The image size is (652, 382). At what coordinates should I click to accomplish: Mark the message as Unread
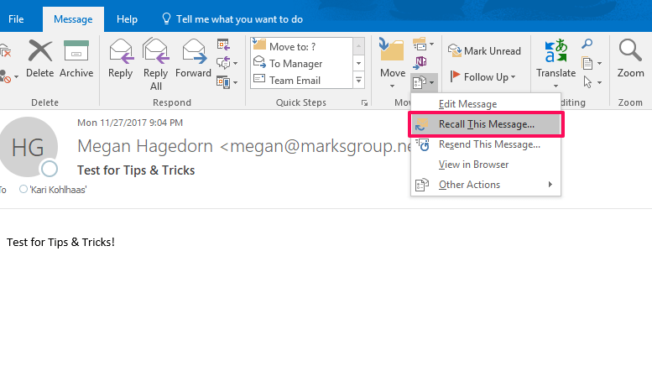click(x=484, y=50)
